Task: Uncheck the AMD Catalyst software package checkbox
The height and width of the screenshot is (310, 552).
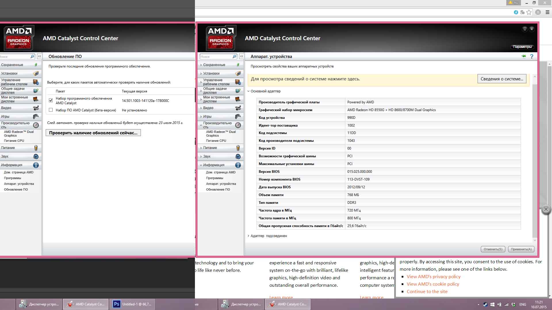Action: [51, 100]
